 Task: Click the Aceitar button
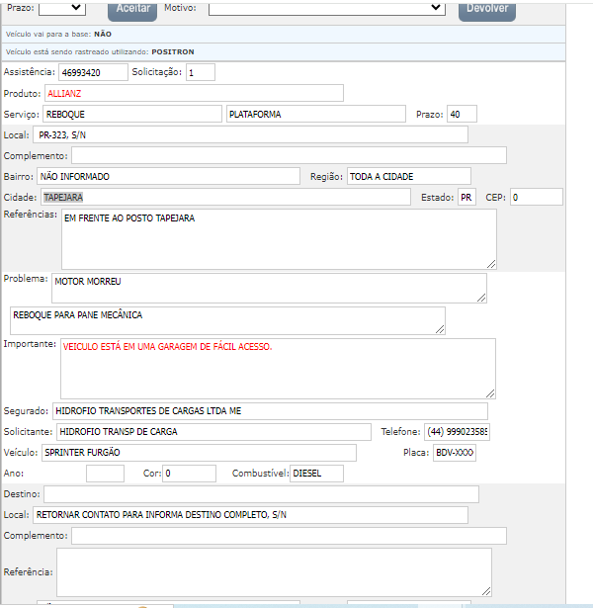(131, 9)
